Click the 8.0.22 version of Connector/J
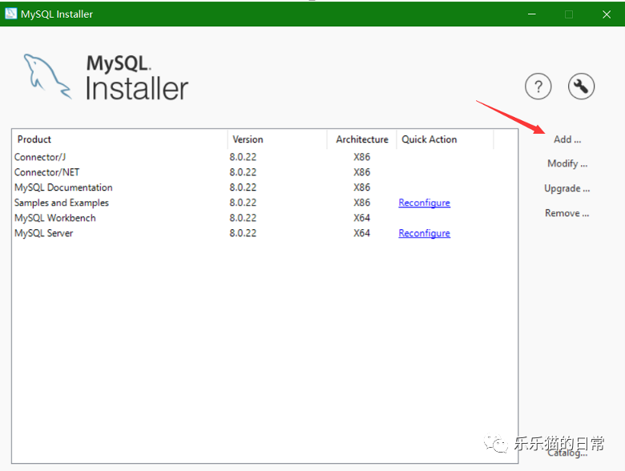This screenshot has height=471, width=625. (x=243, y=157)
